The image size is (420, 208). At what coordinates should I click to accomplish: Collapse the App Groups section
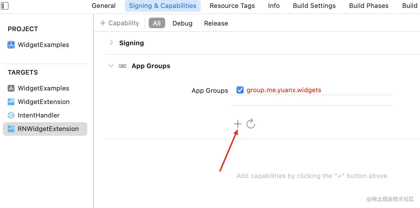(111, 66)
